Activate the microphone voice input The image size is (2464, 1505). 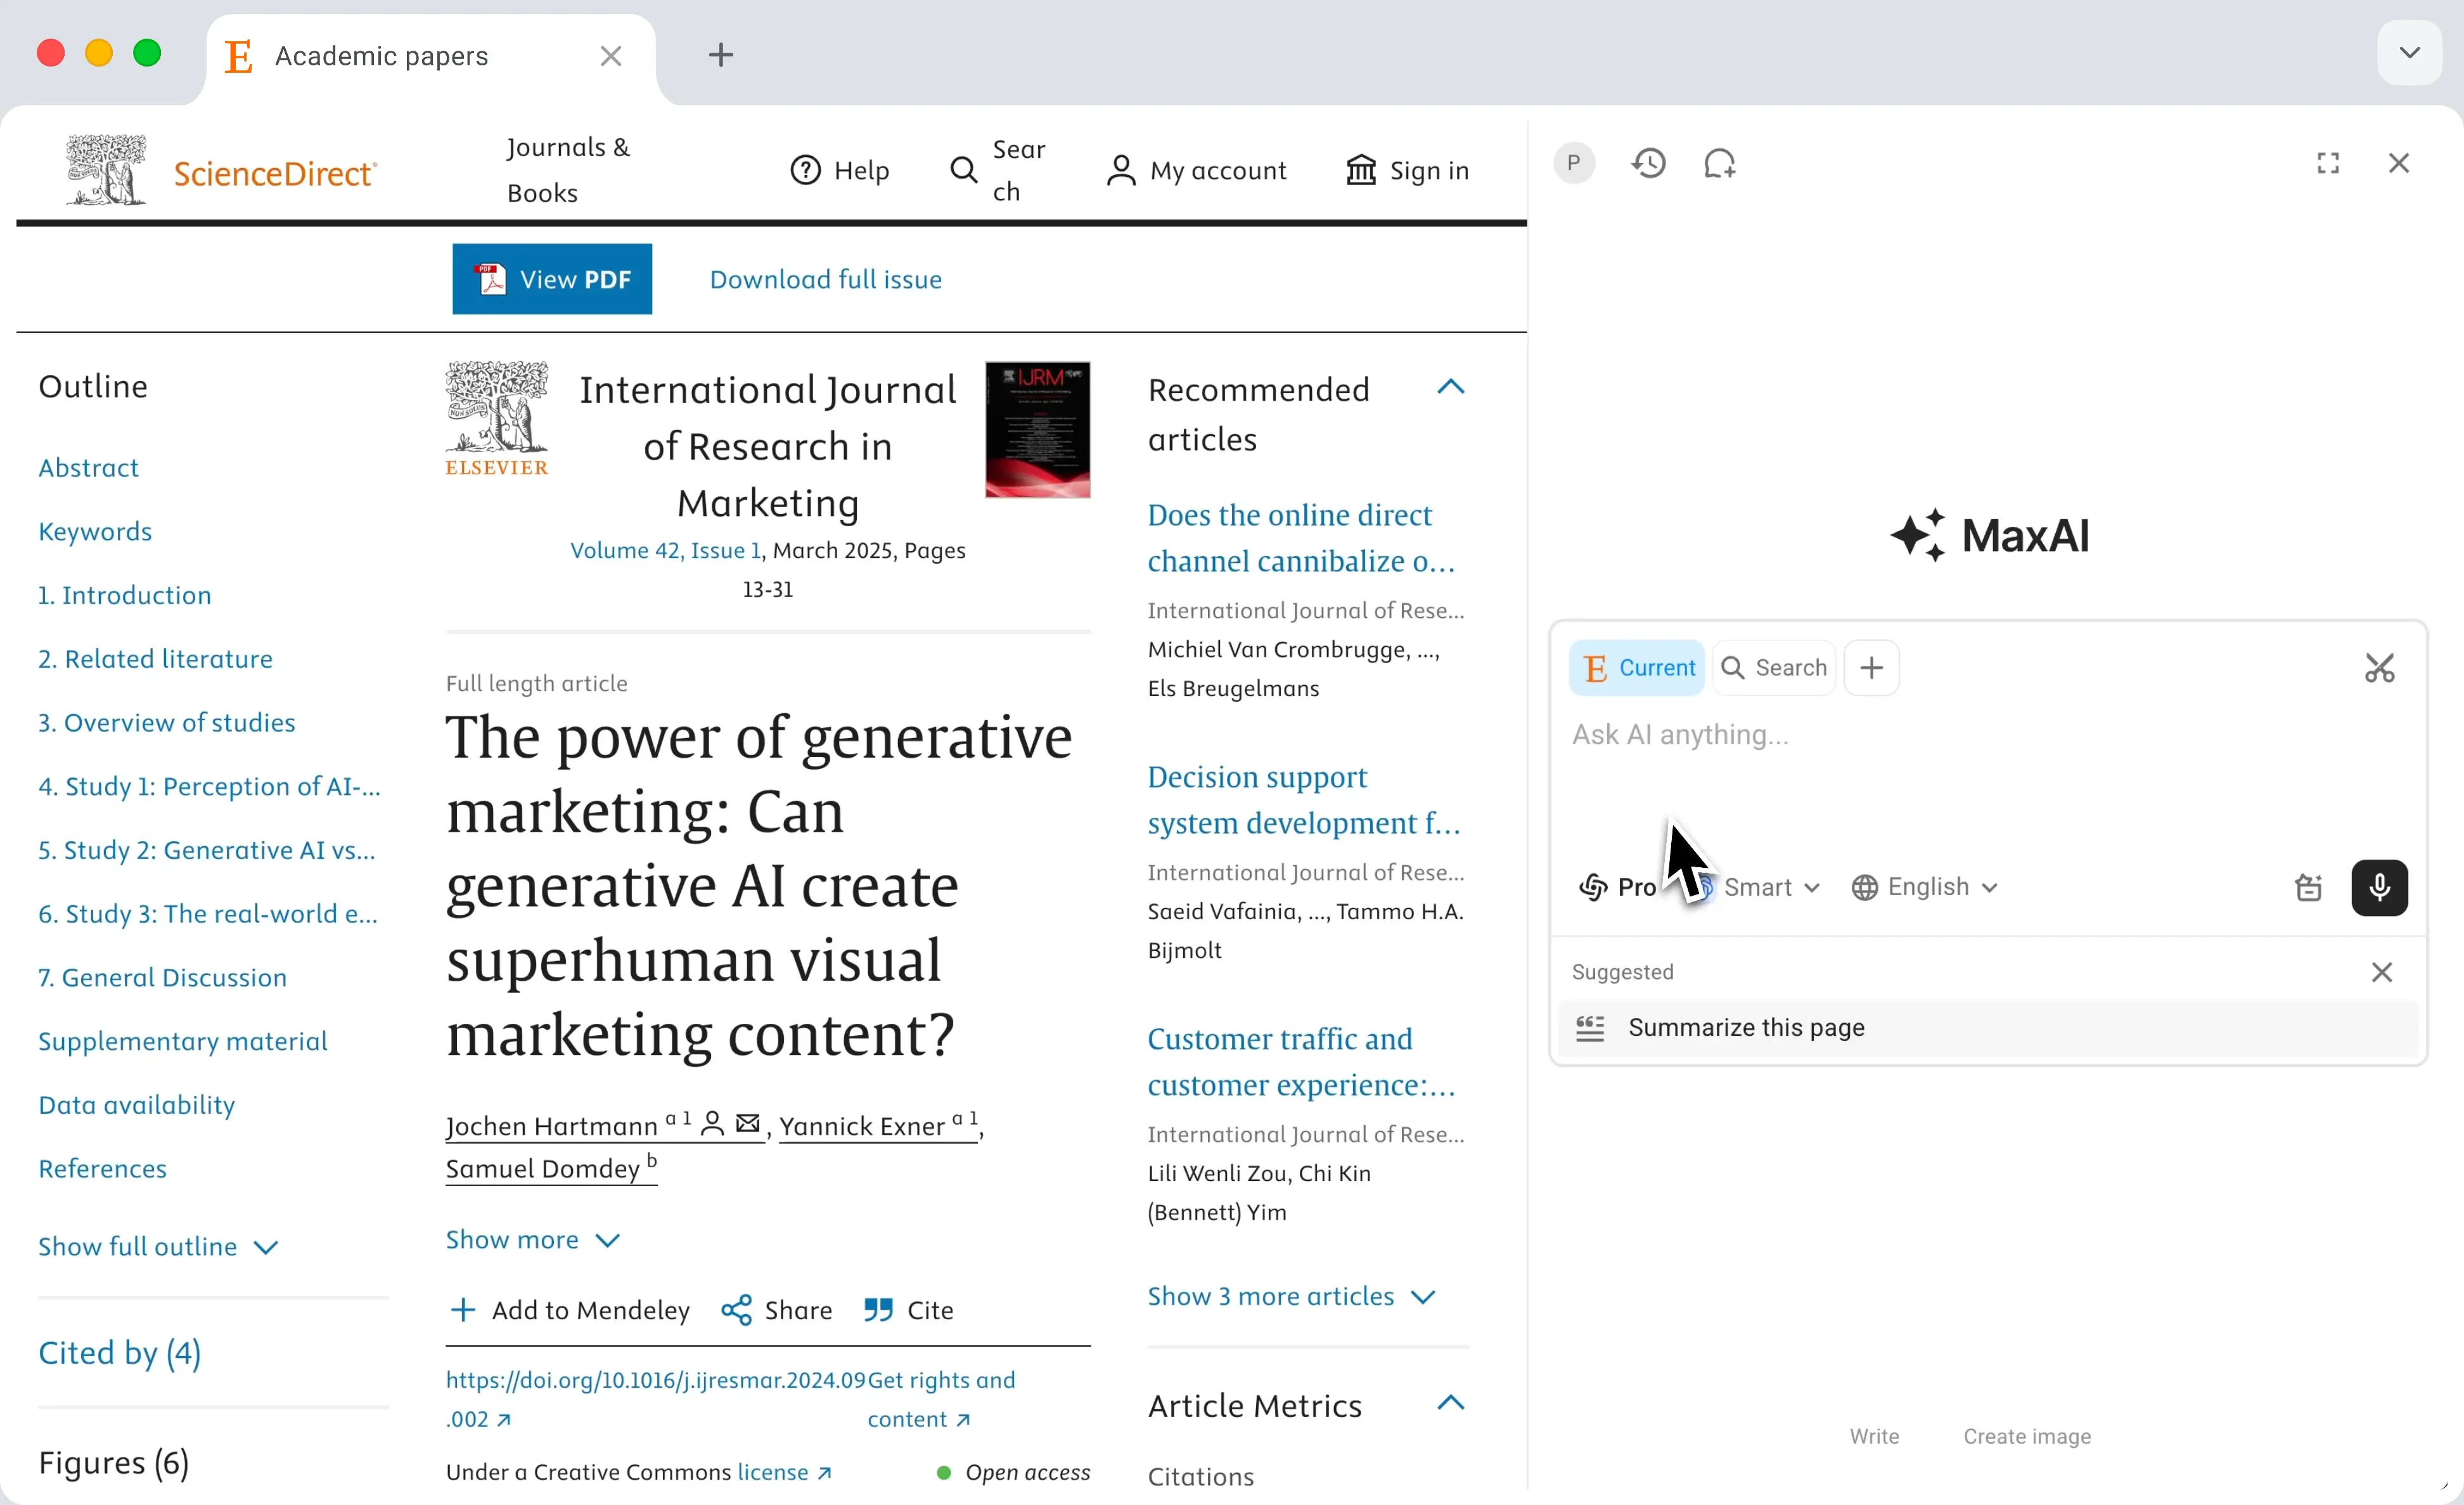[x=2379, y=887]
